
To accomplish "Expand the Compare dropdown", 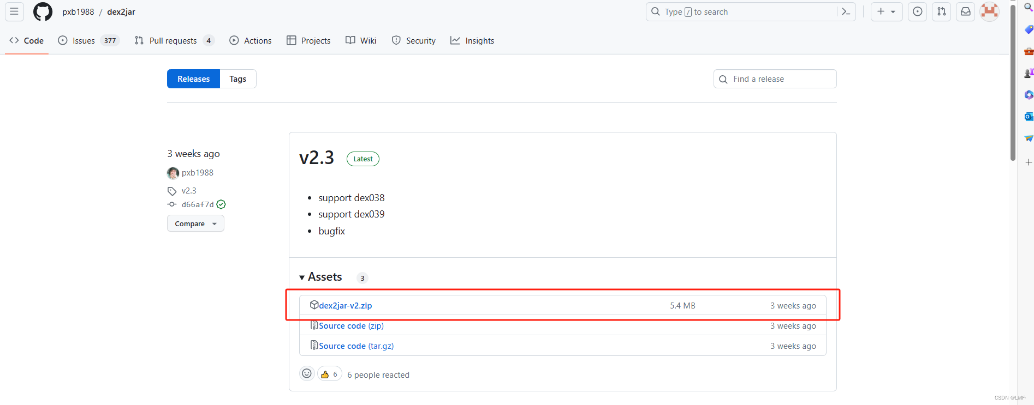I will point(195,223).
